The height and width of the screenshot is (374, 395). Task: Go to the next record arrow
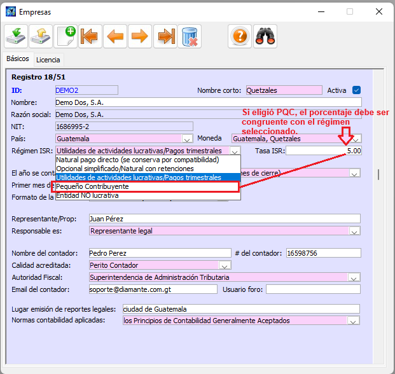point(140,36)
